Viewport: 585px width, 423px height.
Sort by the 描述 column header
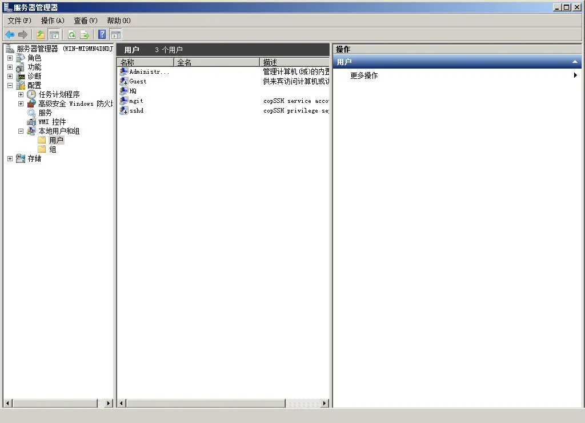pos(295,62)
